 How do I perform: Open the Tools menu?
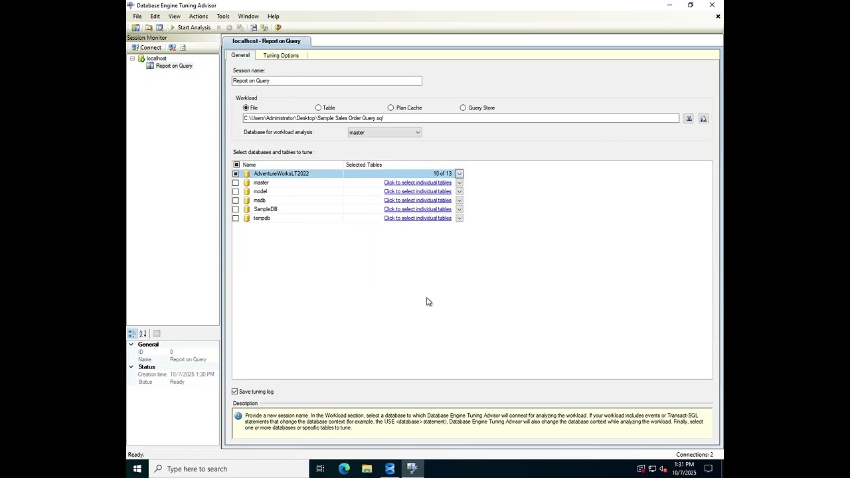pos(222,16)
